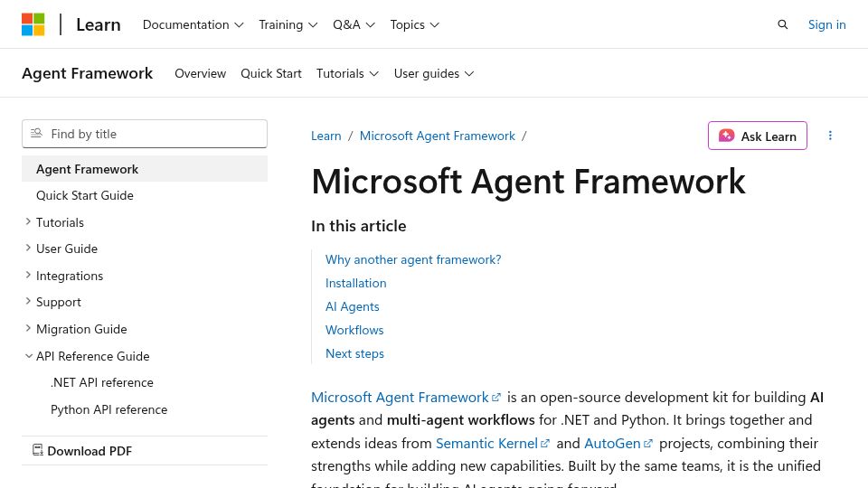868x488 pixels.
Task: Jump to the Workflows section
Action: [x=354, y=331]
